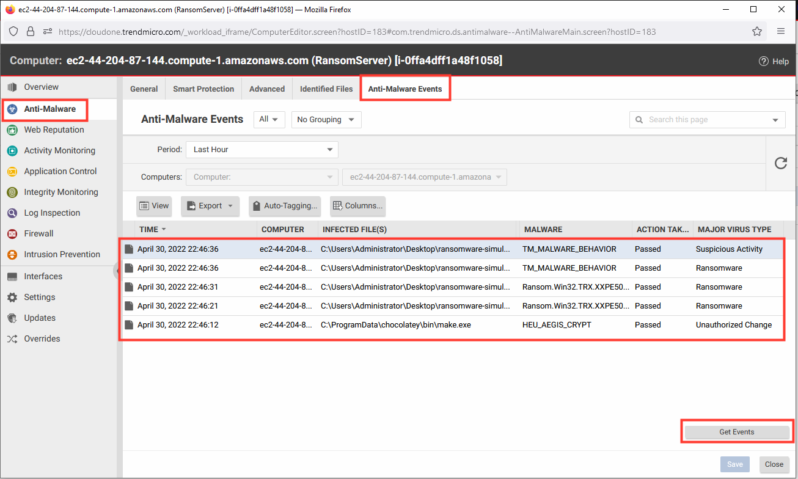Open Settings gear icon in sidebar
Viewport: 798px width, 479px height.
[x=12, y=298]
